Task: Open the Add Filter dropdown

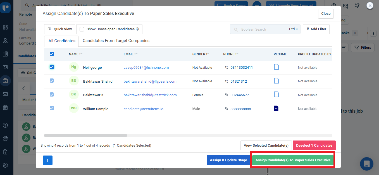Action: point(316,29)
